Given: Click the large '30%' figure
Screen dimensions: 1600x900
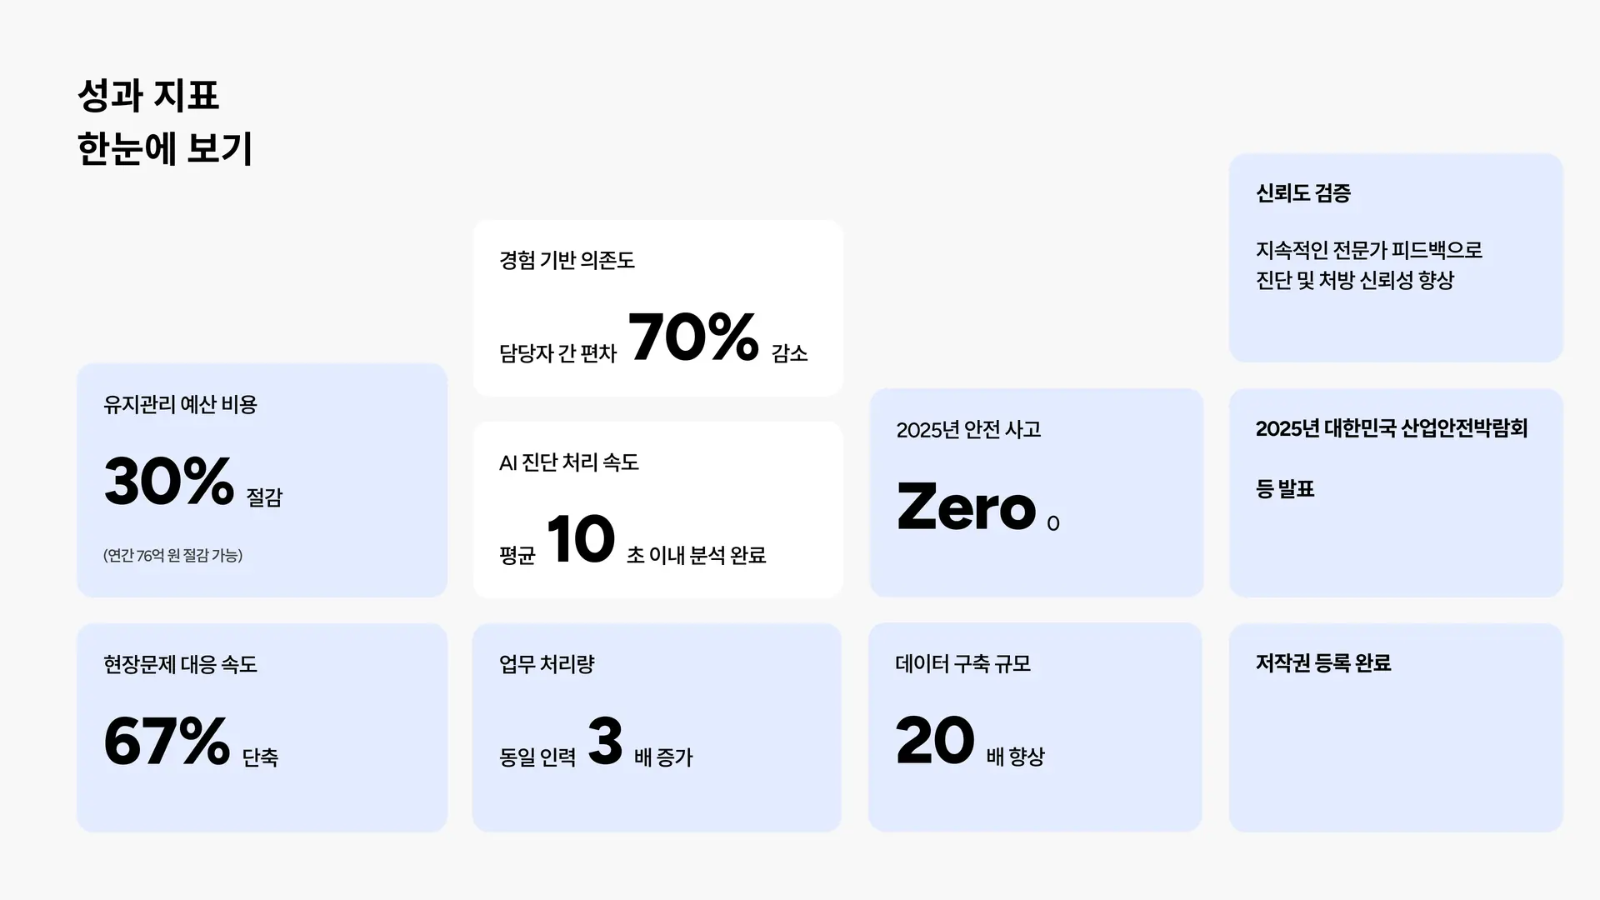Looking at the screenshot, I should 168,482.
